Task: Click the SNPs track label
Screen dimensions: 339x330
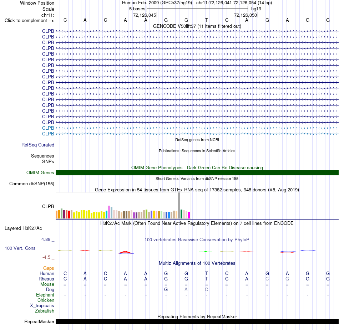Action: pyautogui.click(x=48, y=161)
